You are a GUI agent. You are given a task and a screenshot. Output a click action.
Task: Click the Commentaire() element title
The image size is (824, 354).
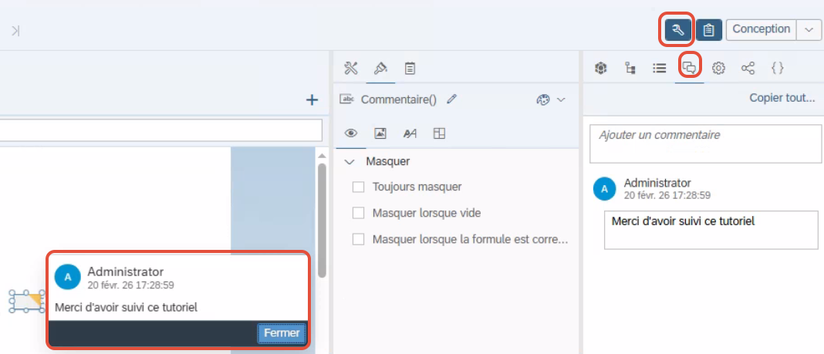click(x=399, y=99)
